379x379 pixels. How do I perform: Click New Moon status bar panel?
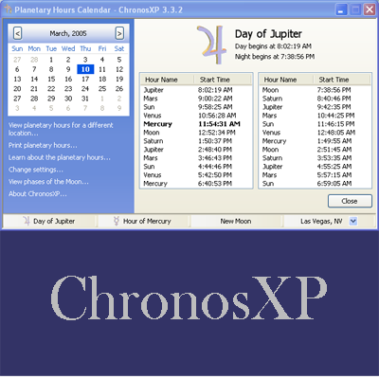click(x=236, y=221)
